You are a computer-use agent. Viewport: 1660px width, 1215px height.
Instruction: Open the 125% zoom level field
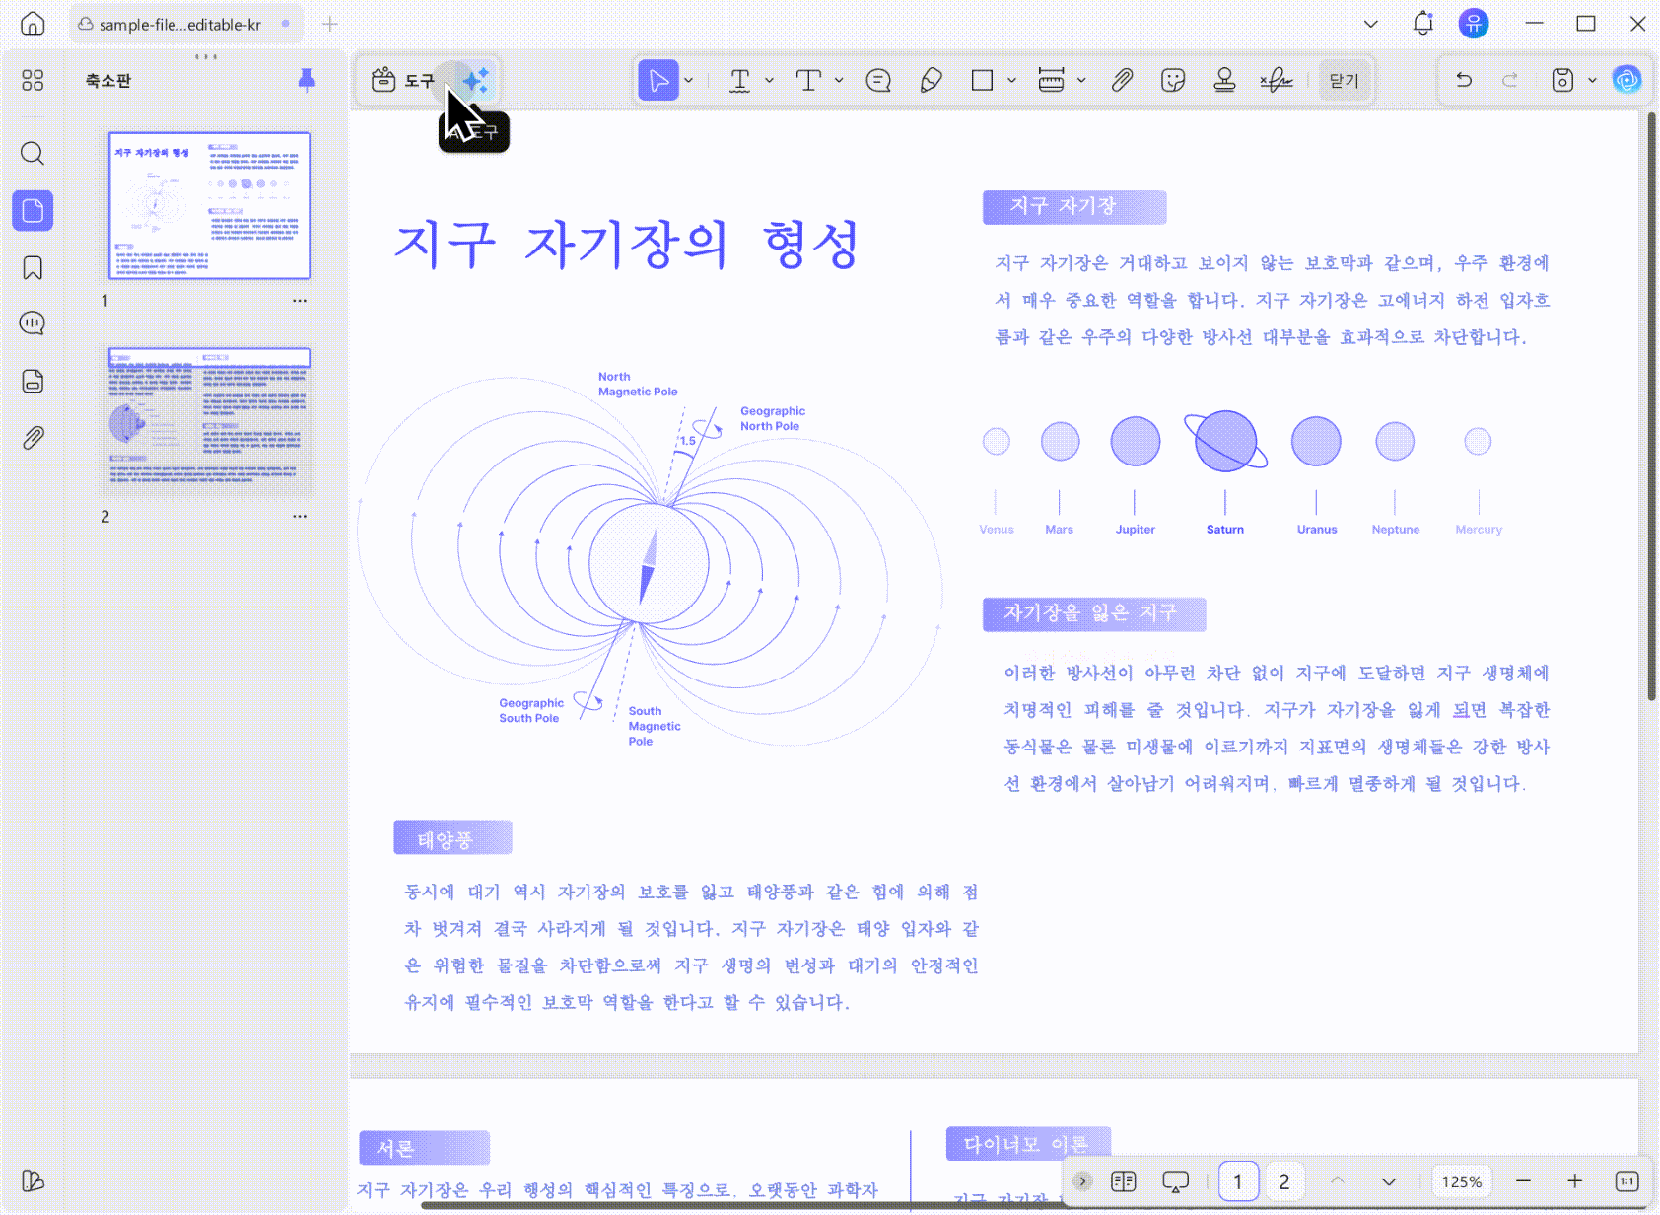point(1462,1181)
